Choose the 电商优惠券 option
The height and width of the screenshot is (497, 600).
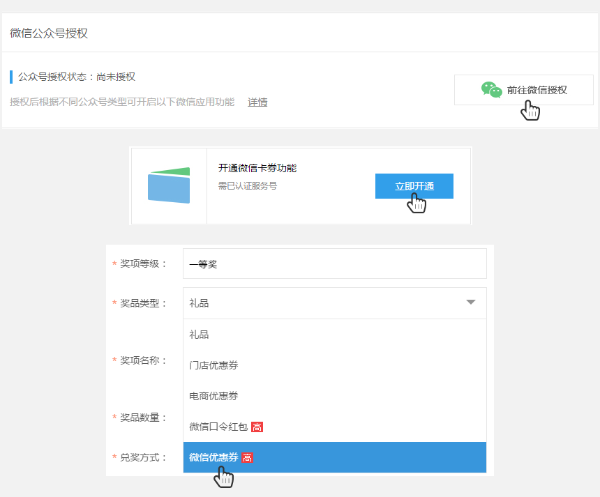pos(213,396)
